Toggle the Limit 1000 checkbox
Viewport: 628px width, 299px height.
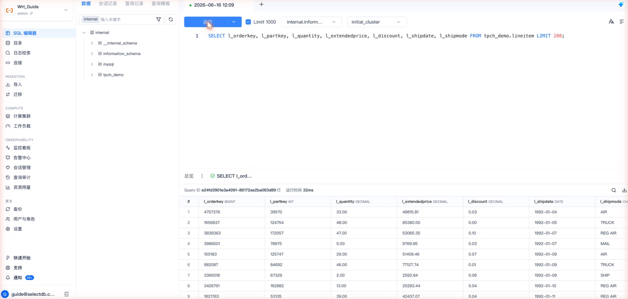click(x=248, y=22)
